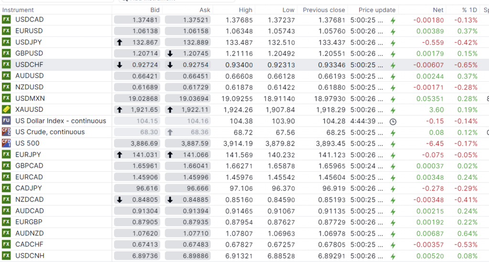489x262 pixels.
Task: Click the Previous close column header
Action: (324, 10)
